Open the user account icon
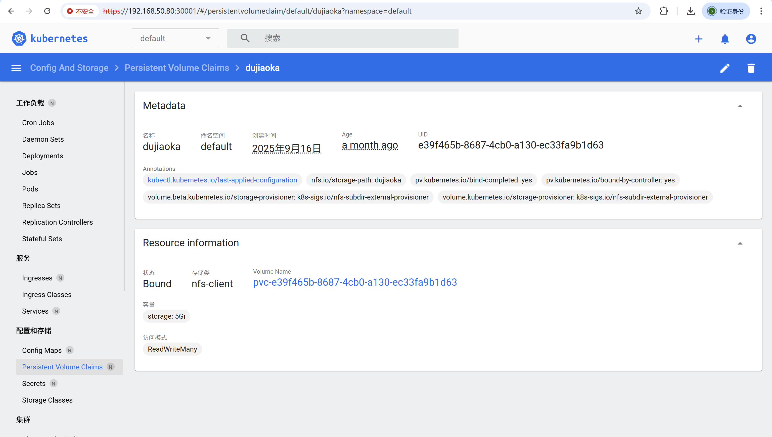The width and height of the screenshot is (772, 437). point(751,39)
